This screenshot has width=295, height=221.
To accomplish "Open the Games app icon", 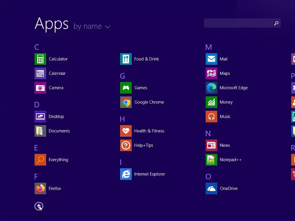I will point(126,88).
